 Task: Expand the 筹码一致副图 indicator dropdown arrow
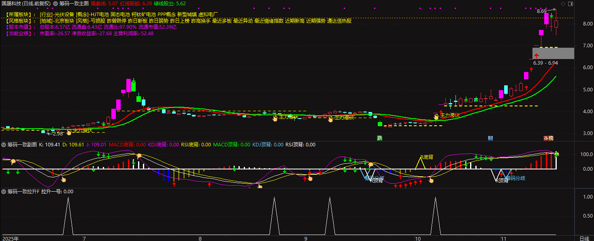[x=4, y=144]
